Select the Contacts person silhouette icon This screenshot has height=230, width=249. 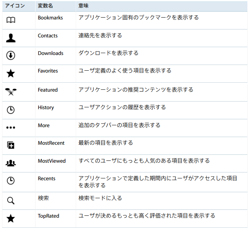coord(11,38)
